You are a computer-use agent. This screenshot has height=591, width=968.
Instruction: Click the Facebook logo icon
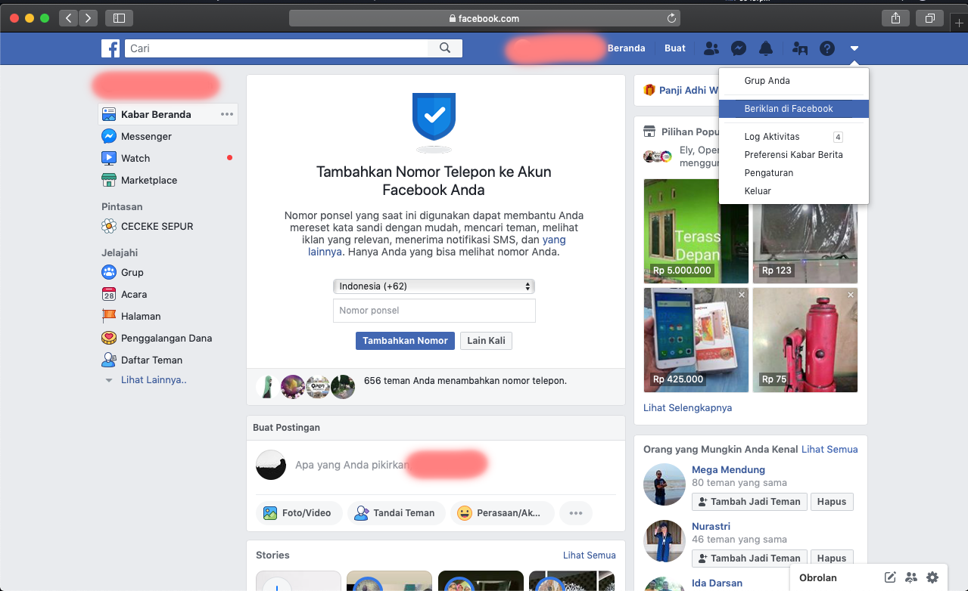pos(110,48)
